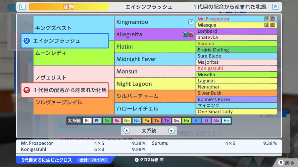Click the Kingmambo pedigree cell
This screenshot has width=298, height=167.
(155, 22)
